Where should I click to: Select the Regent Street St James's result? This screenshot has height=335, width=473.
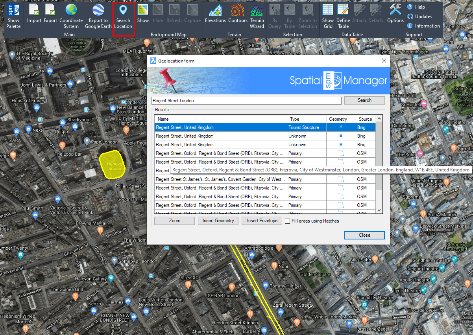coord(265,179)
